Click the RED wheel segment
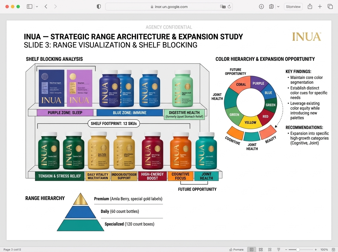338x252 pixels. pos(265,116)
